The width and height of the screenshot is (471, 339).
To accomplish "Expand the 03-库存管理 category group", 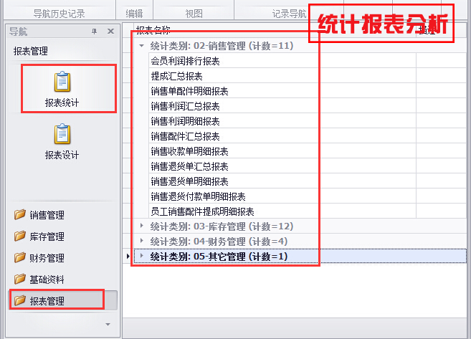I will [x=142, y=226].
